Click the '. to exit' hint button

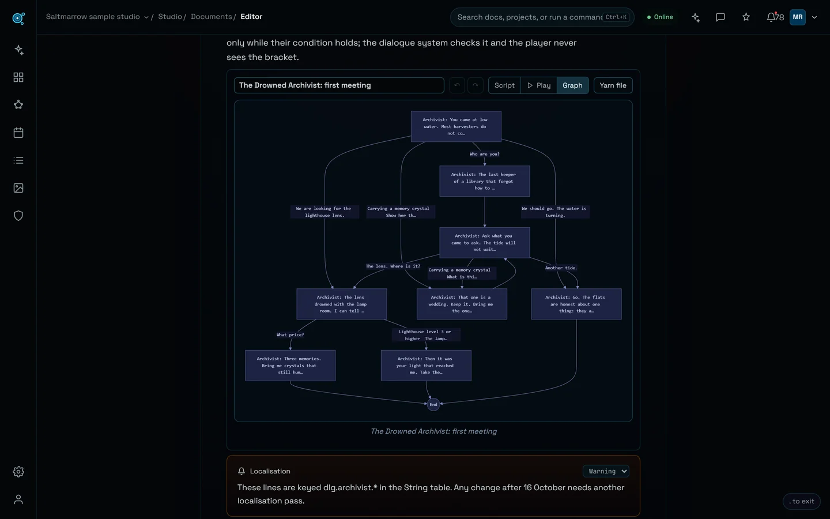tap(802, 501)
